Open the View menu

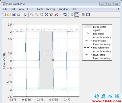coord(21,9)
